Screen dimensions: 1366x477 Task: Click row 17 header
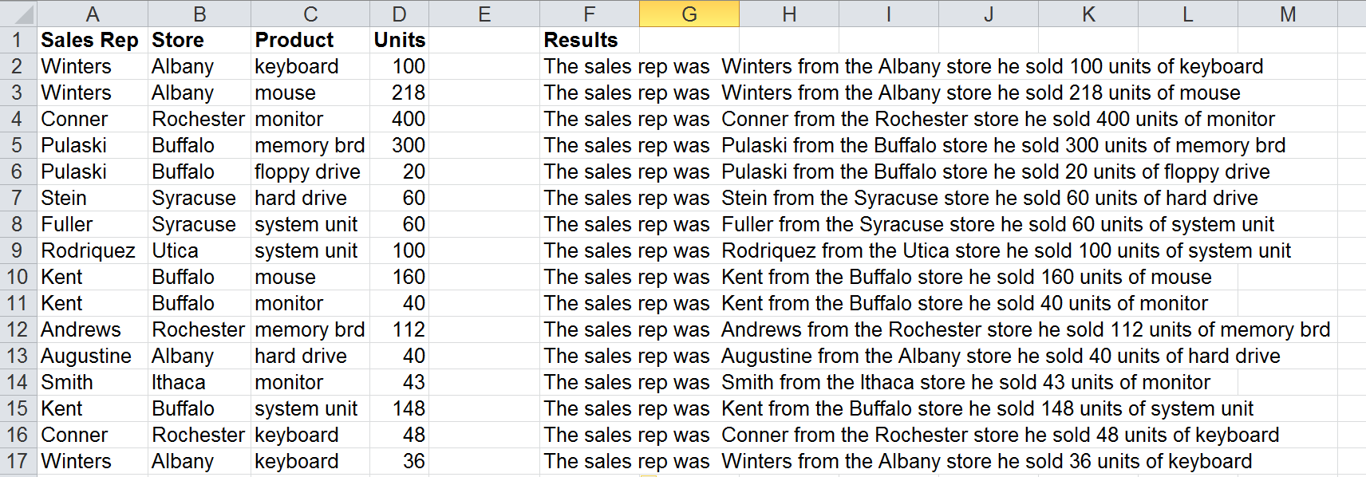point(18,461)
